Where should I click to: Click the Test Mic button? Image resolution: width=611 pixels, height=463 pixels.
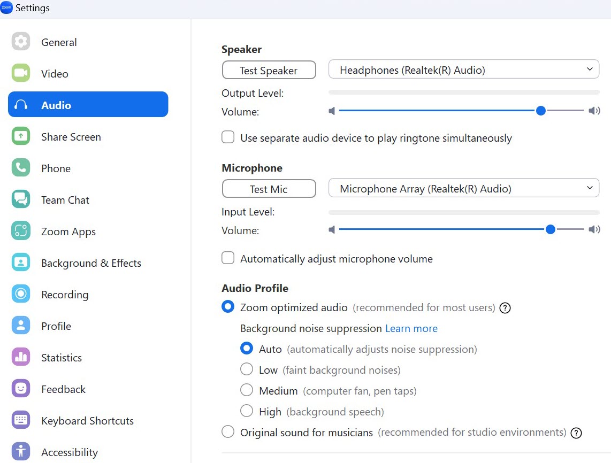[x=269, y=189]
